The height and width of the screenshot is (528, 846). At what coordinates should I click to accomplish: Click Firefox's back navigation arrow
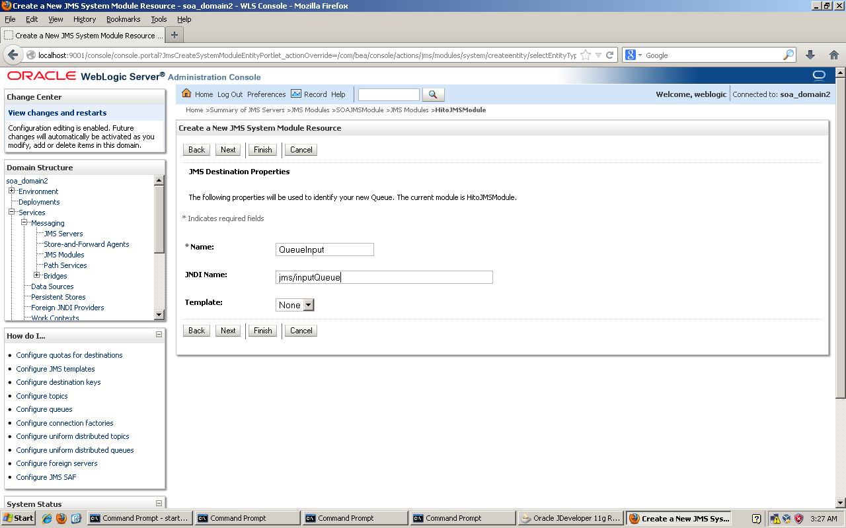coord(13,55)
